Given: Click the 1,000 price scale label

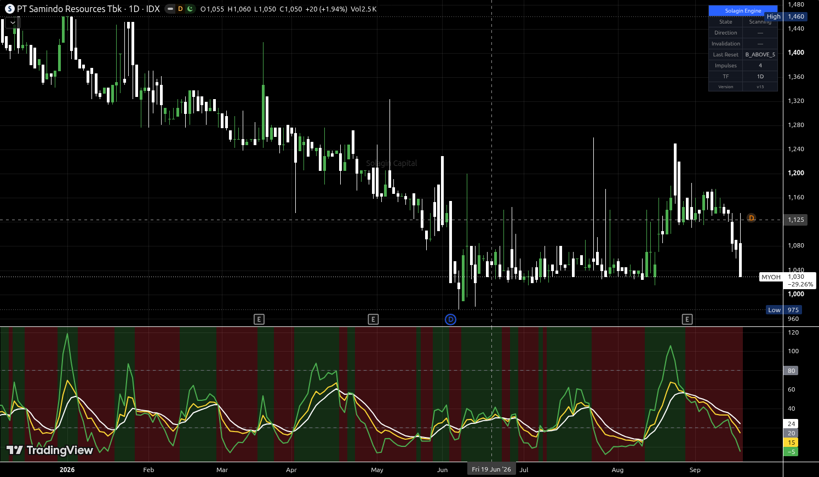Looking at the screenshot, I should pyautogui.click(x=796, y=294).
